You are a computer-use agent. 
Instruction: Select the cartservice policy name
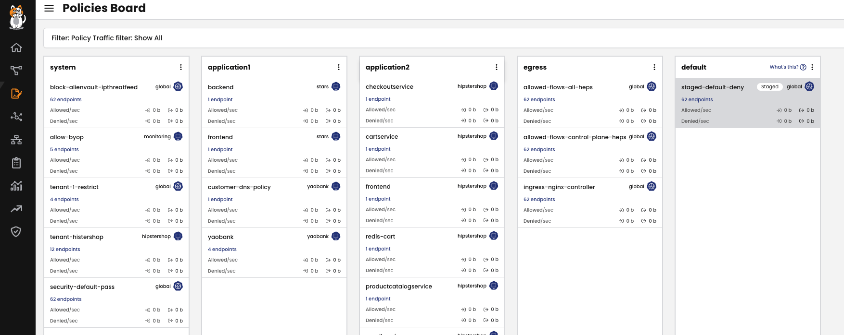382,137
